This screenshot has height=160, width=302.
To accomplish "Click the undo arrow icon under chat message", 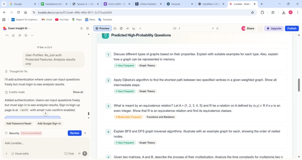I will [x=7, y=36].
